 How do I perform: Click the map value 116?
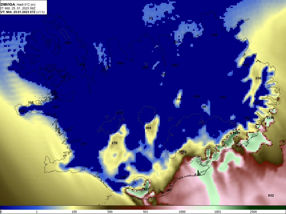click(x=31, y=103)
